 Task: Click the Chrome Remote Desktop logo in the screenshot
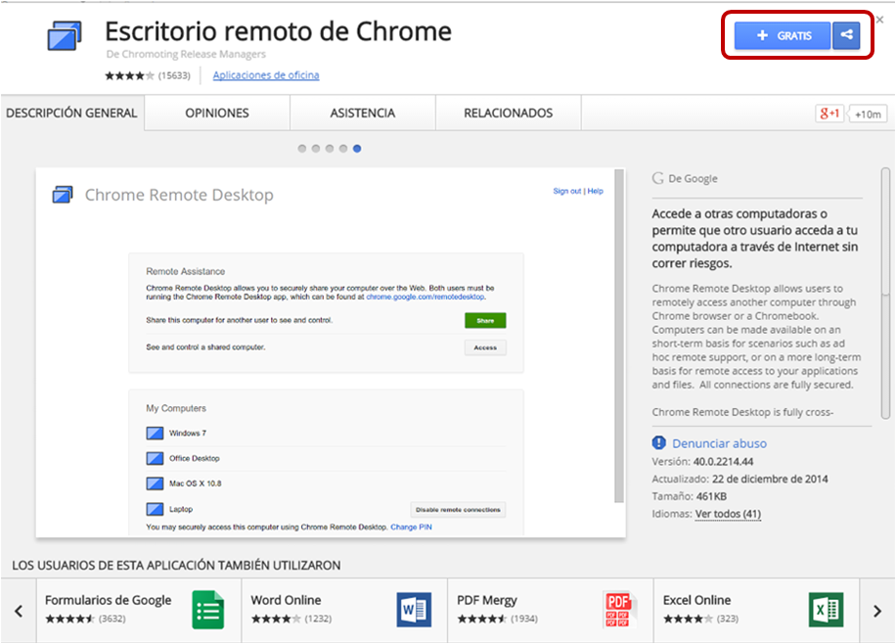click(x=63, y=195)
